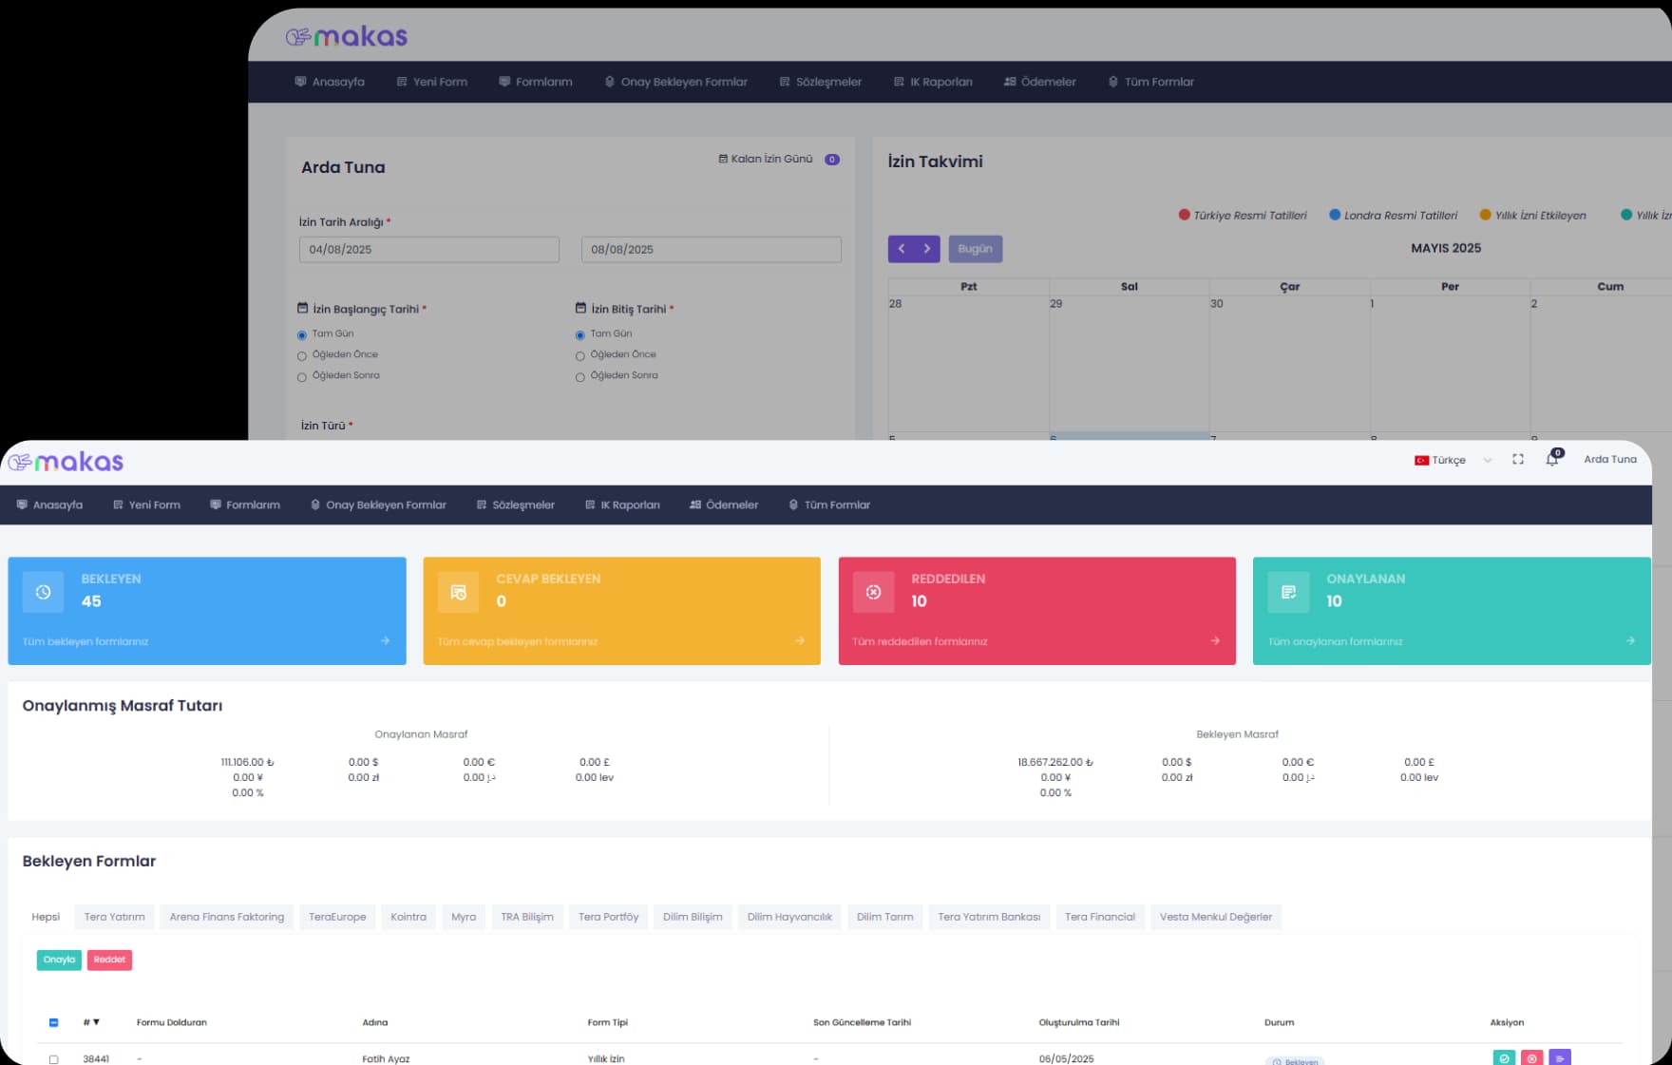The height and width of the screenshot is (1065, 1672).
Task: Open the notification bell in dashboard header
Action: (x=1551, y=460)
